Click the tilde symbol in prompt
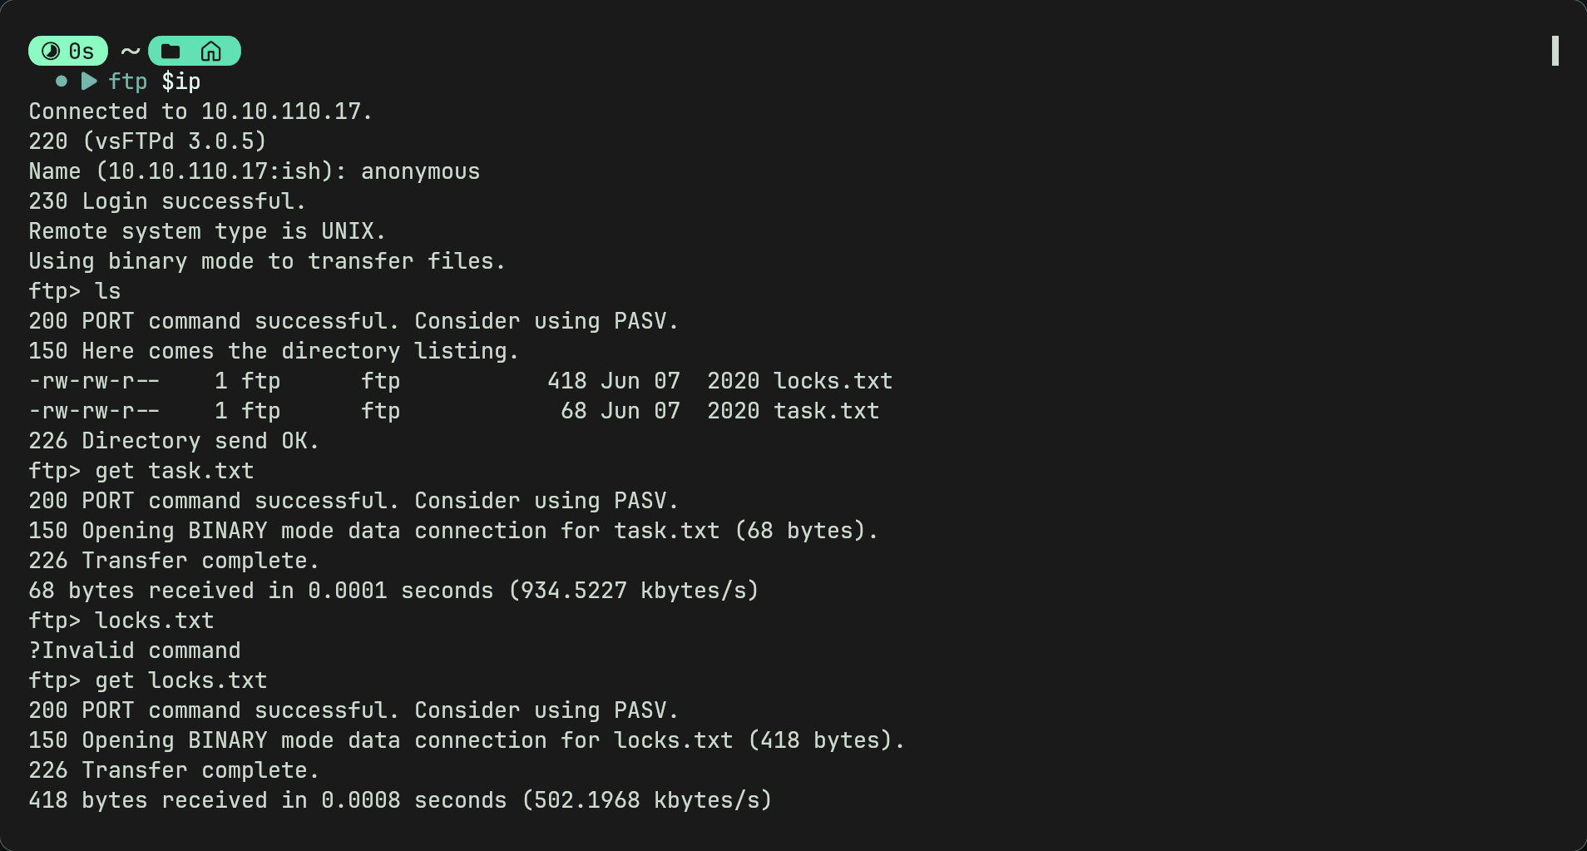Image resolution: width=1587 pixels, height=851 pixels. click(x=130, y=52)
